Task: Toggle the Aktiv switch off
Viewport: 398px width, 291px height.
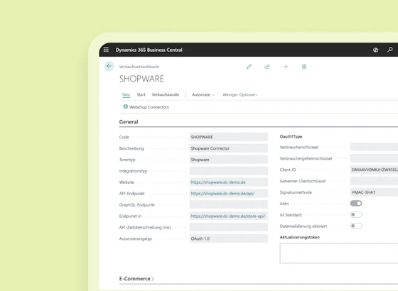Action: coord(356,203)
